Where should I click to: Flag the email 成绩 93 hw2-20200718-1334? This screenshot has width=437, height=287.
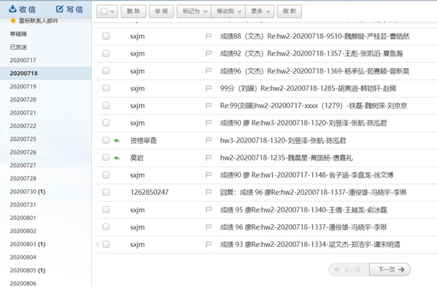(x=209, y=245)
